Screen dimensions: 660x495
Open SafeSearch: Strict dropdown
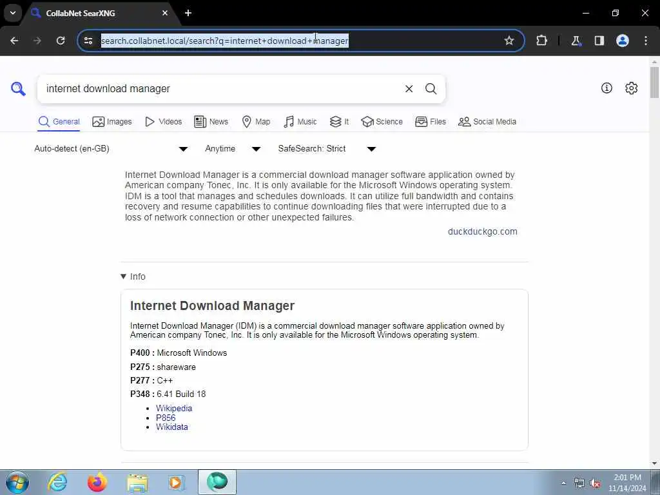point(327,149)
